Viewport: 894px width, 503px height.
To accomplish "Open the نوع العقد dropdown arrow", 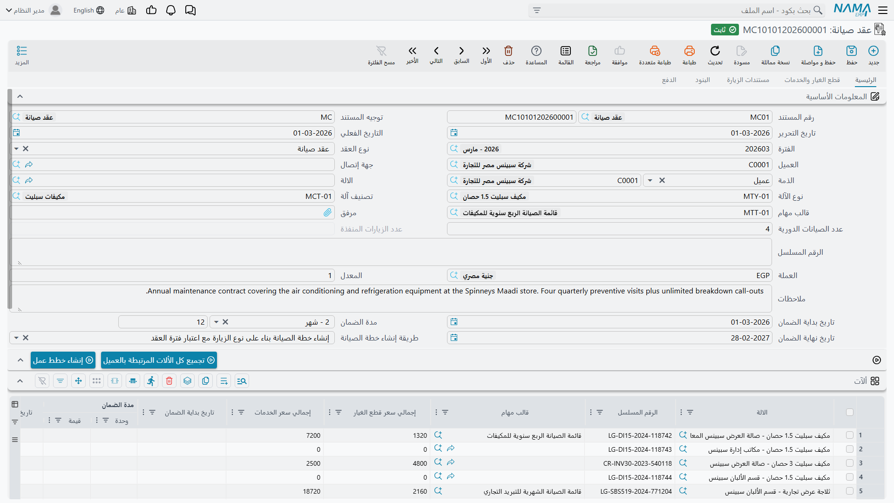I will point(16,149).
